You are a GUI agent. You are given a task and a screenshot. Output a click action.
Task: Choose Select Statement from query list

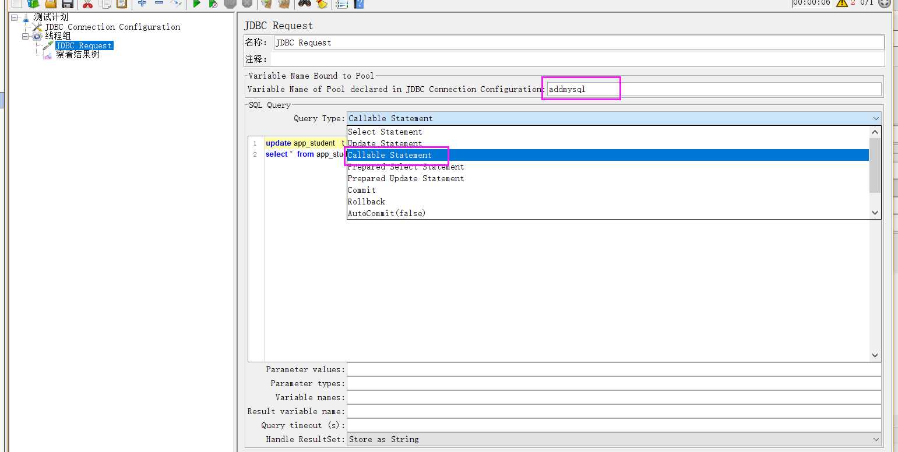pos(608,132)
